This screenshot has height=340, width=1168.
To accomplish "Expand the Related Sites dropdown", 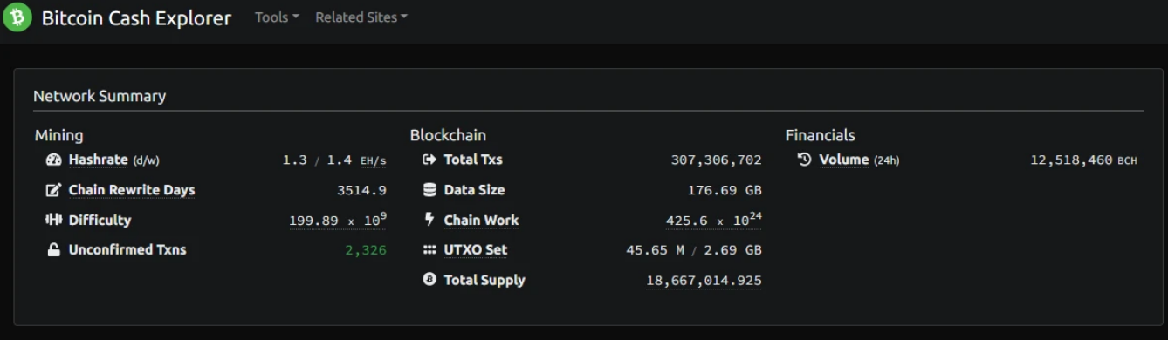I will pos(361,17).
